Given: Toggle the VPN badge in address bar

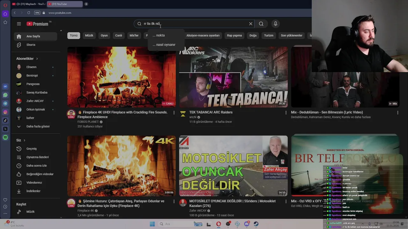Looking at the screenshot, I should (x=37, y=13).
